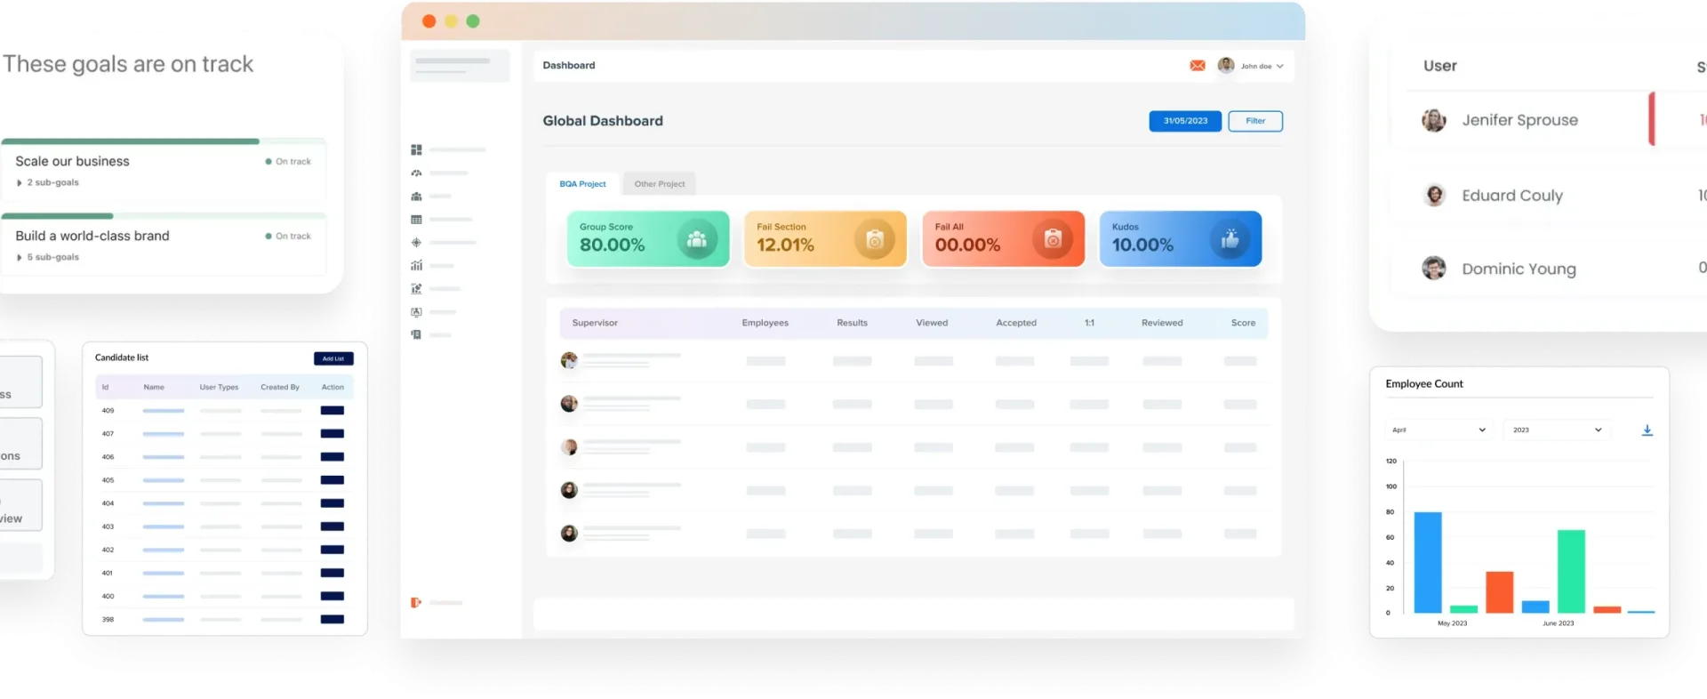Click candidate Id 405 in the list

[x=108, y=480]
